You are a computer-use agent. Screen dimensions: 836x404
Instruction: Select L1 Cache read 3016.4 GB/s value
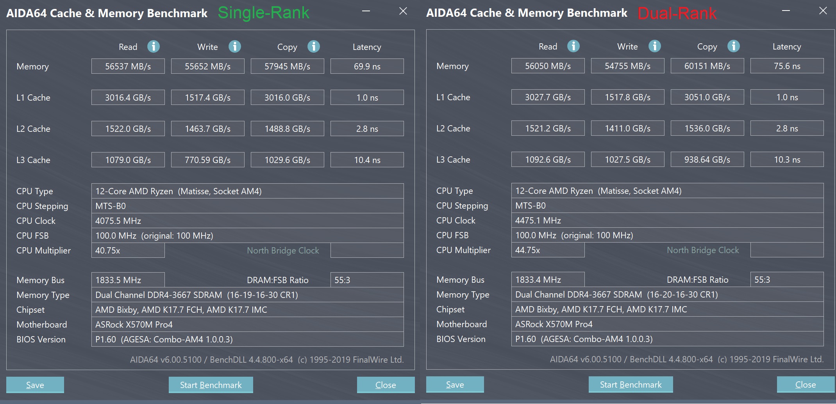click(128, 97)
